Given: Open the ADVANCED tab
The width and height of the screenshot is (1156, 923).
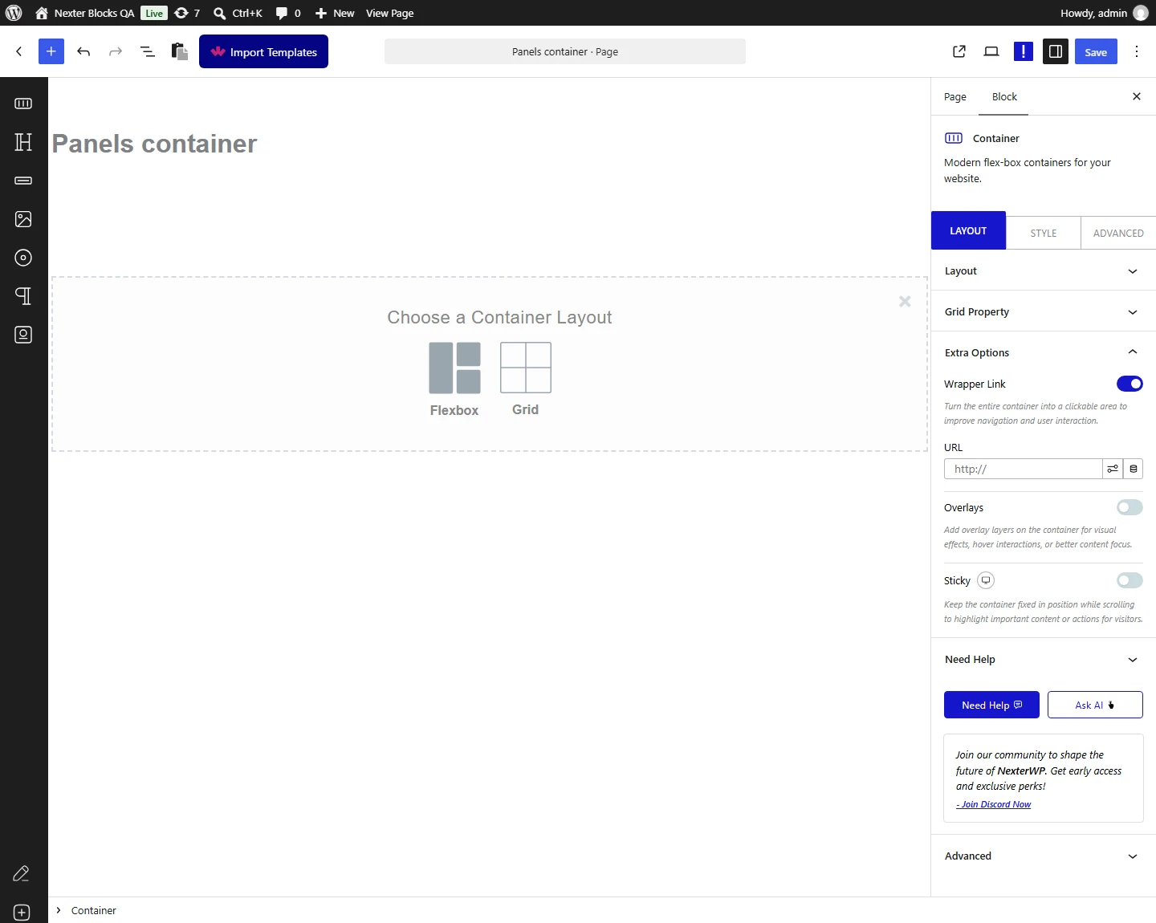Looking at the screenshot, I should 1118,233.
